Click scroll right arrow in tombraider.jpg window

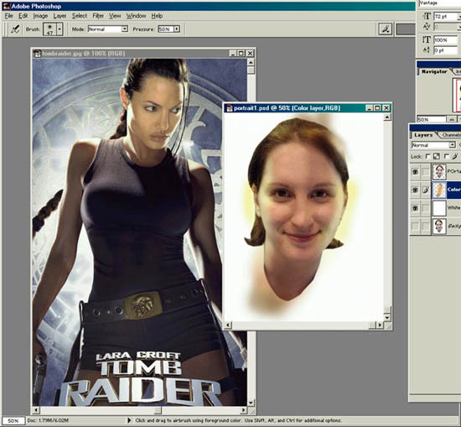coord(244,410)
